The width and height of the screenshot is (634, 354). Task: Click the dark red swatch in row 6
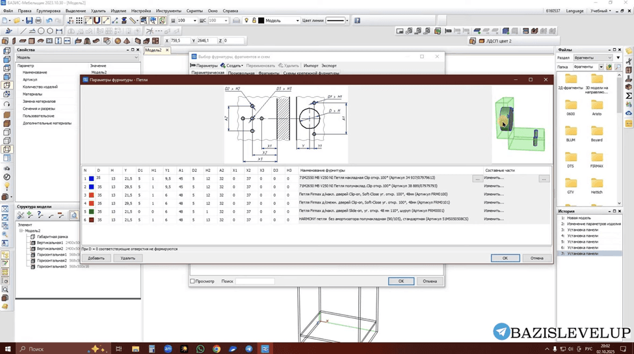[92, 220]
